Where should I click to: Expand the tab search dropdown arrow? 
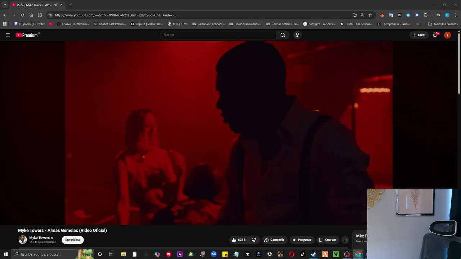pos(5,5)
